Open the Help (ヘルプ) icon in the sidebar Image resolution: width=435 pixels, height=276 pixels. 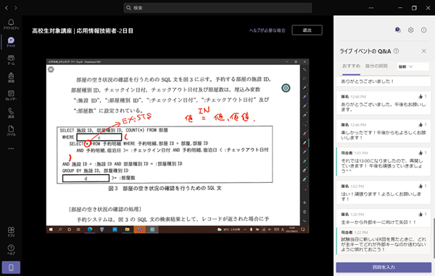click(x=11, y=250)
